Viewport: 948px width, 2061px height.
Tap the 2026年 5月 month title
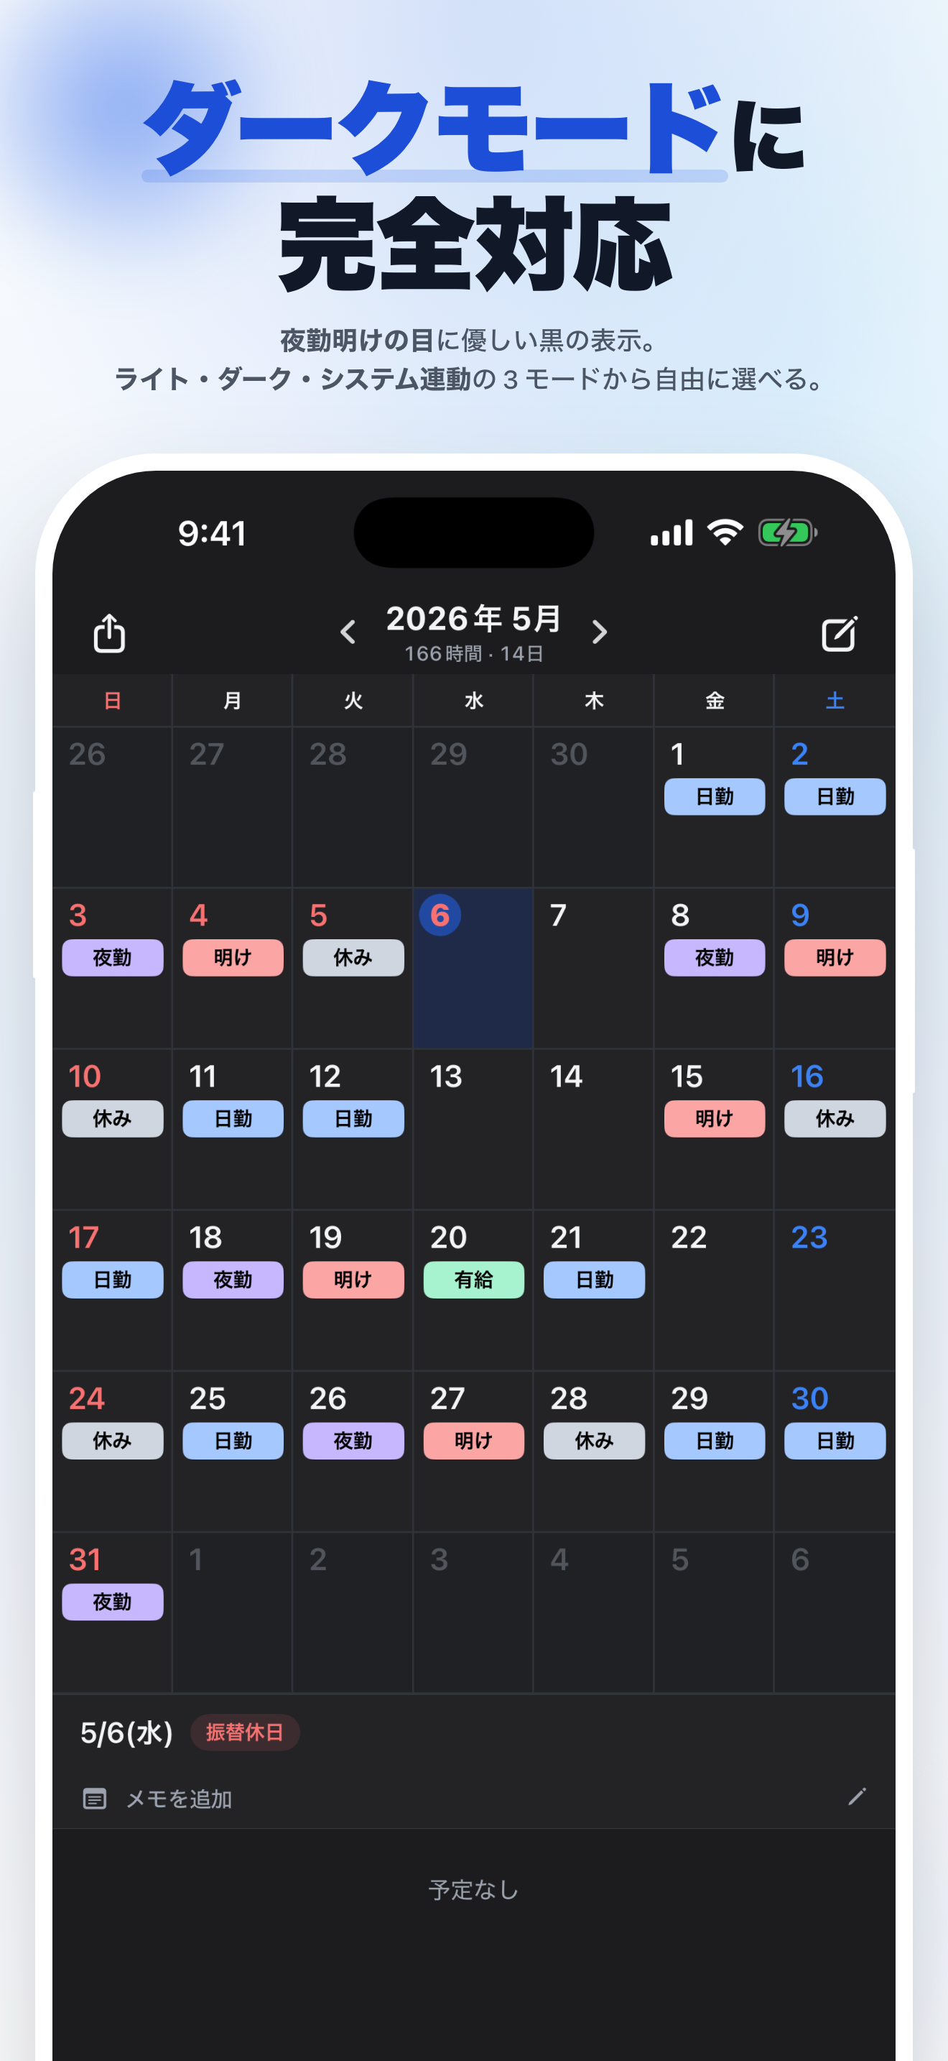(473, 619)
